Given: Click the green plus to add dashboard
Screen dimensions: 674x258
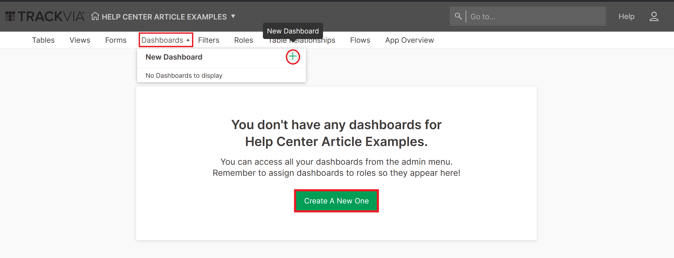Looking at the screenshot, I should tap(293, 57).
